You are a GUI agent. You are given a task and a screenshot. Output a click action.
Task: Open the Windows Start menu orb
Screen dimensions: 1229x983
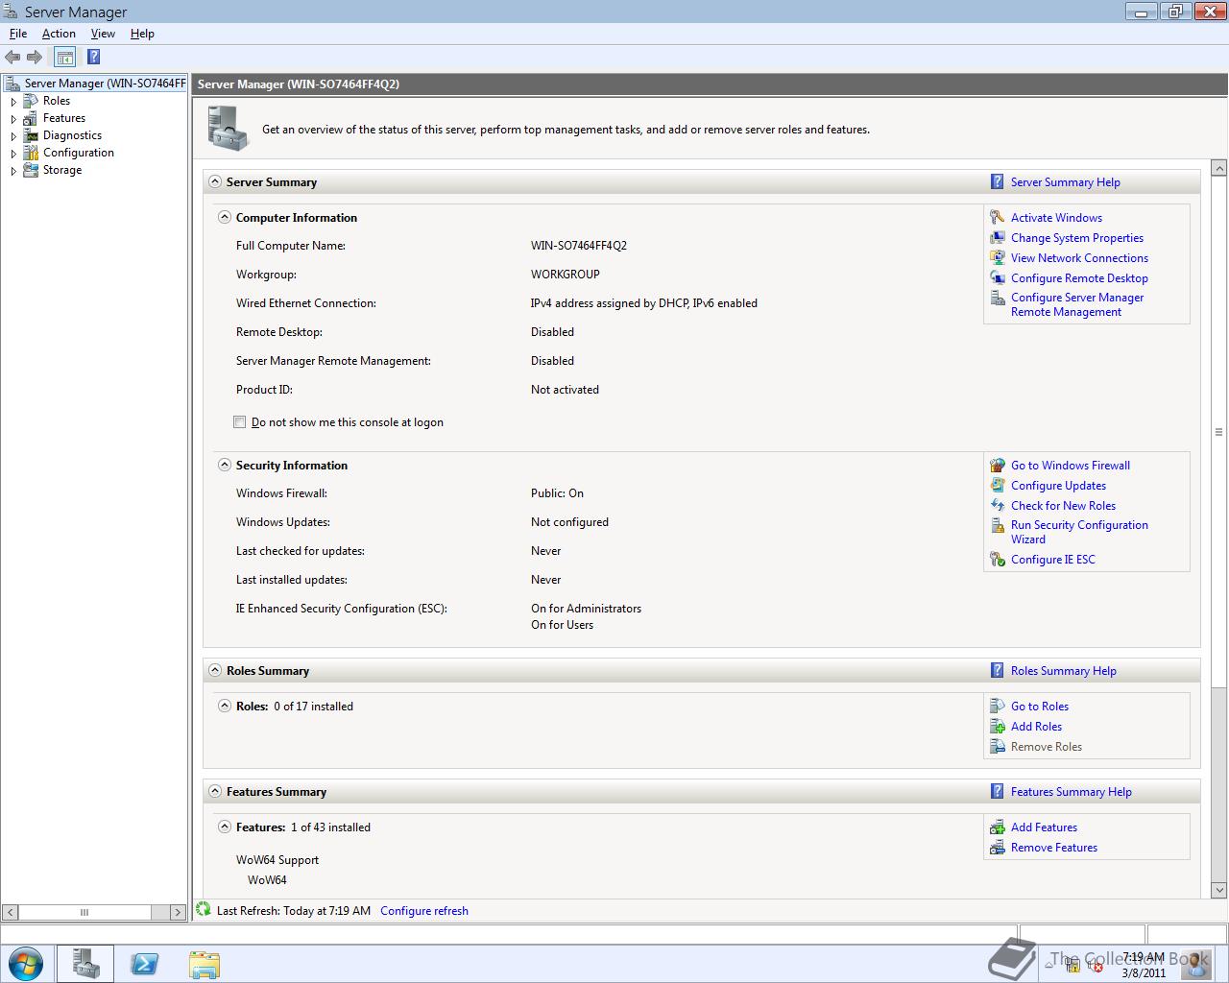point(25,963)
